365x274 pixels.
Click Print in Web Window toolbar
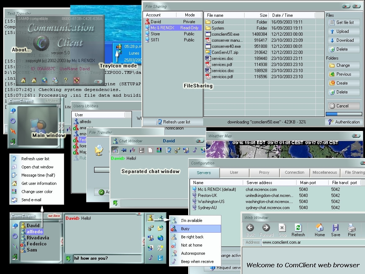click(x=351, y=230)
